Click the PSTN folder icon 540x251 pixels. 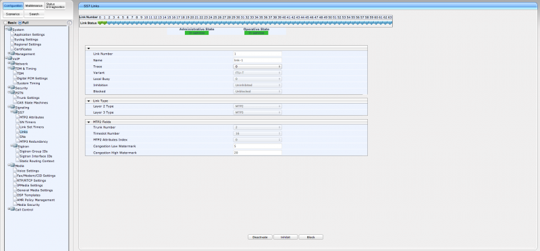pyautogui.click(x=13, y=92)
